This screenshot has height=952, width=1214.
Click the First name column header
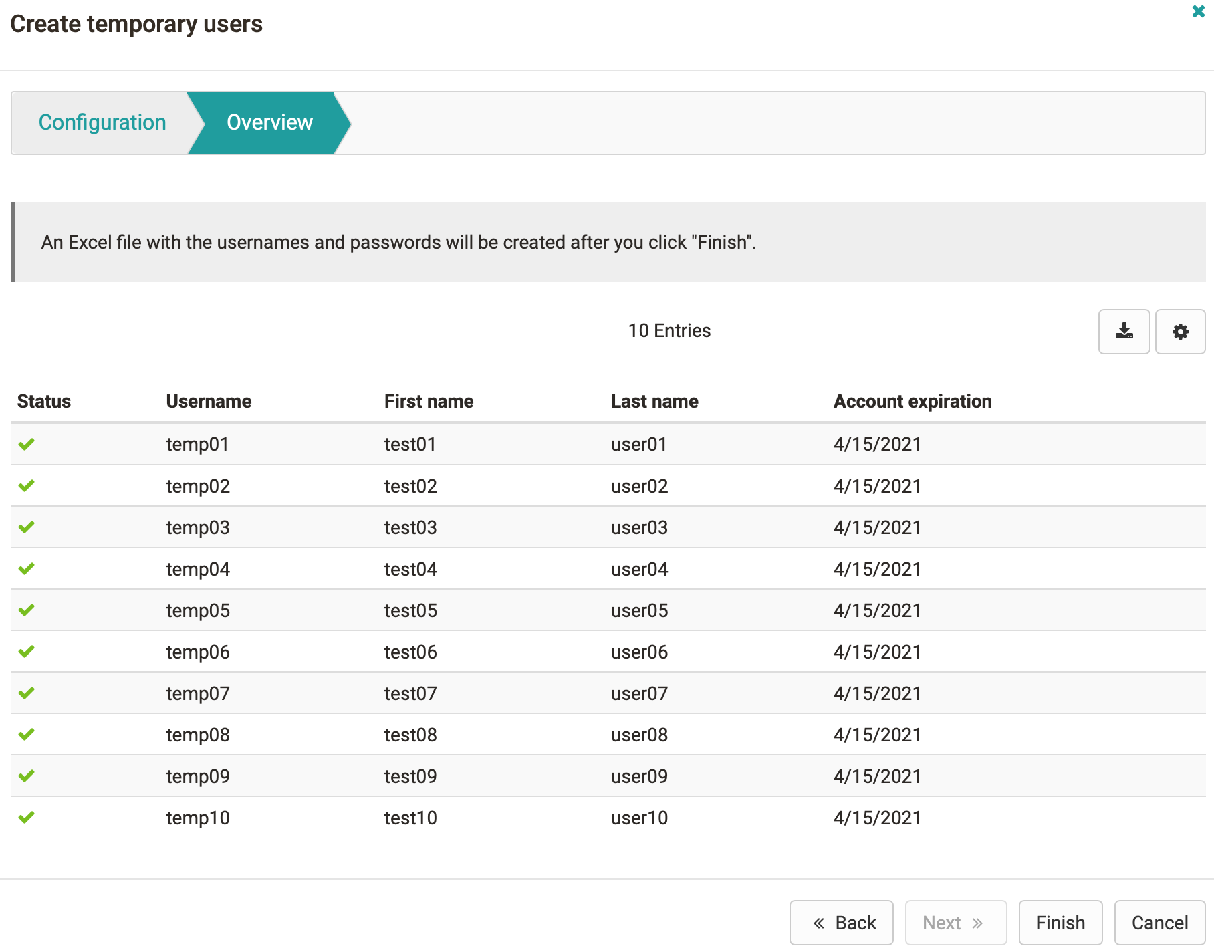[x=429, y=401]
